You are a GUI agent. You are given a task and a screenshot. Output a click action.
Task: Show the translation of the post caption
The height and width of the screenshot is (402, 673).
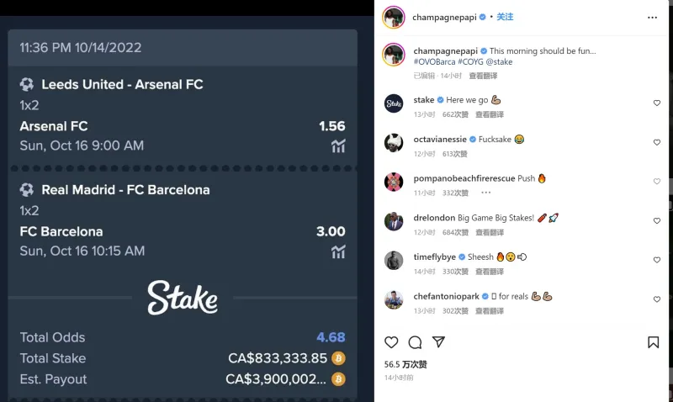click(x=483, y=76)
